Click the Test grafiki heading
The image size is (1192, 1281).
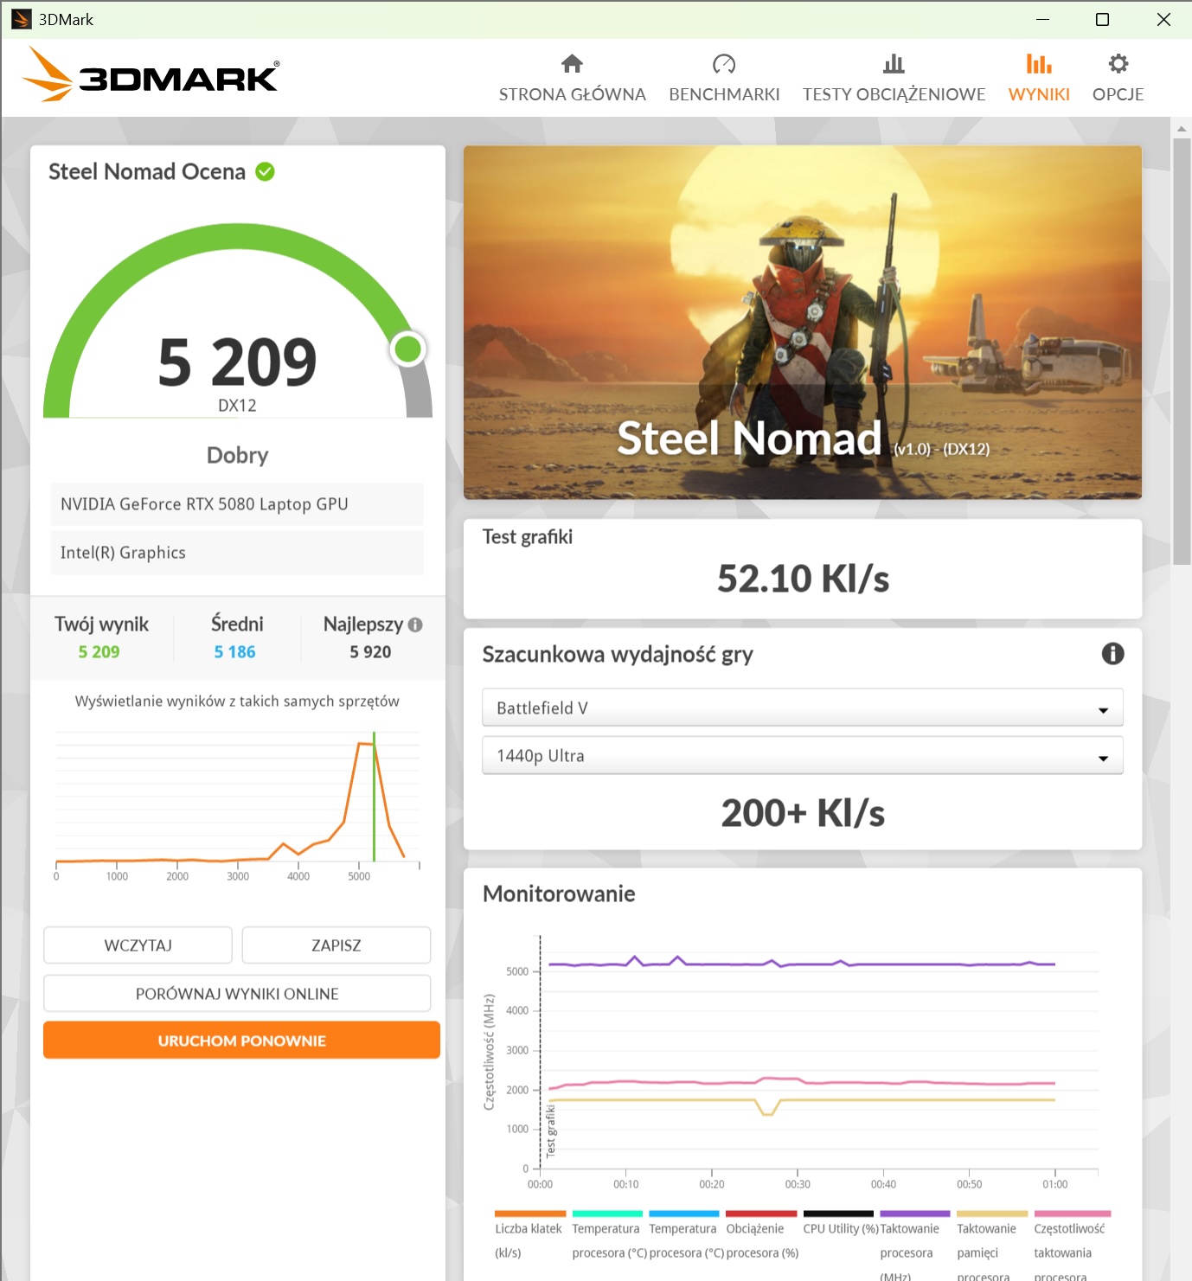pyautogui.click(x=528, y=537)
